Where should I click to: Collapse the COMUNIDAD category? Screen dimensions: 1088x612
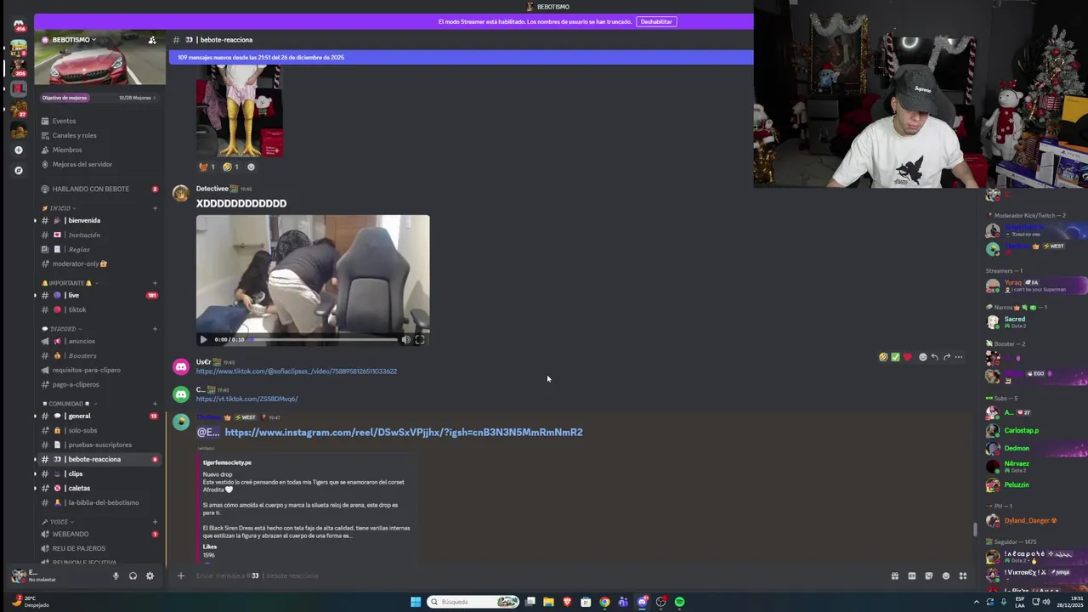(68, 404)
